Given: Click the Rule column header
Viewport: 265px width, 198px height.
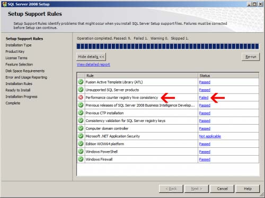Looking at the screenshot, I should pyautogui.click(x=142, y=76).
